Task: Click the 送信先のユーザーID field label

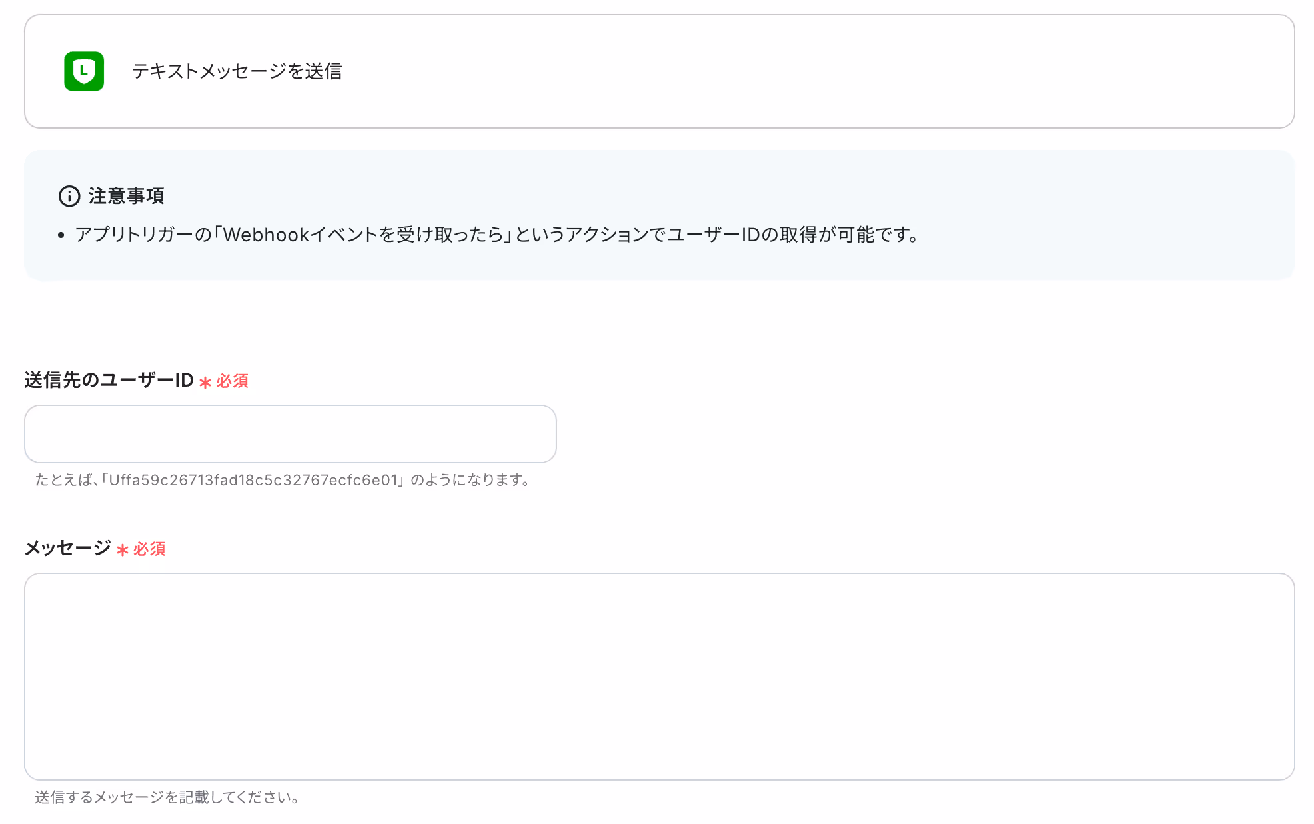Action: coord(109,381)
